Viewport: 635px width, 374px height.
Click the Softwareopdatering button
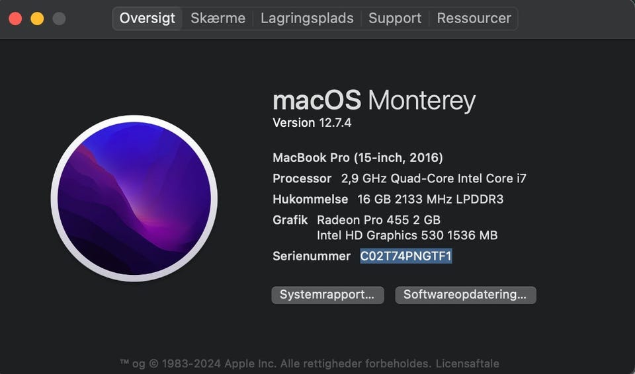tap(465, 295)
